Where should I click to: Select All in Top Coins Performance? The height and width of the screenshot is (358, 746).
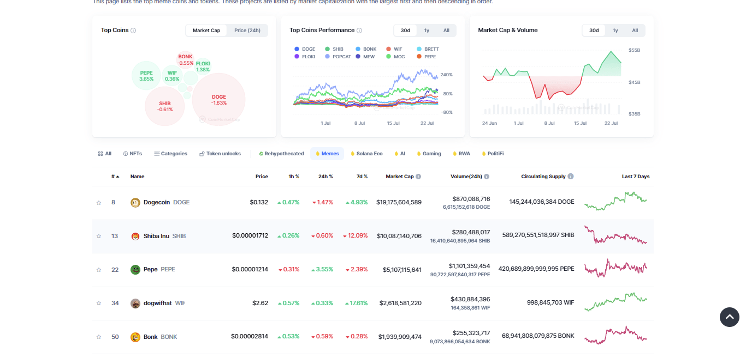(x=446, y=31)
